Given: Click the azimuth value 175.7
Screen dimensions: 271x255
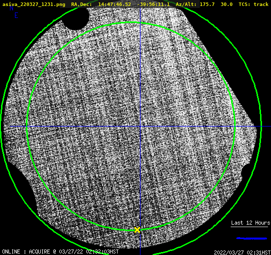Looking at the screenshot, I should click(207, 4).
